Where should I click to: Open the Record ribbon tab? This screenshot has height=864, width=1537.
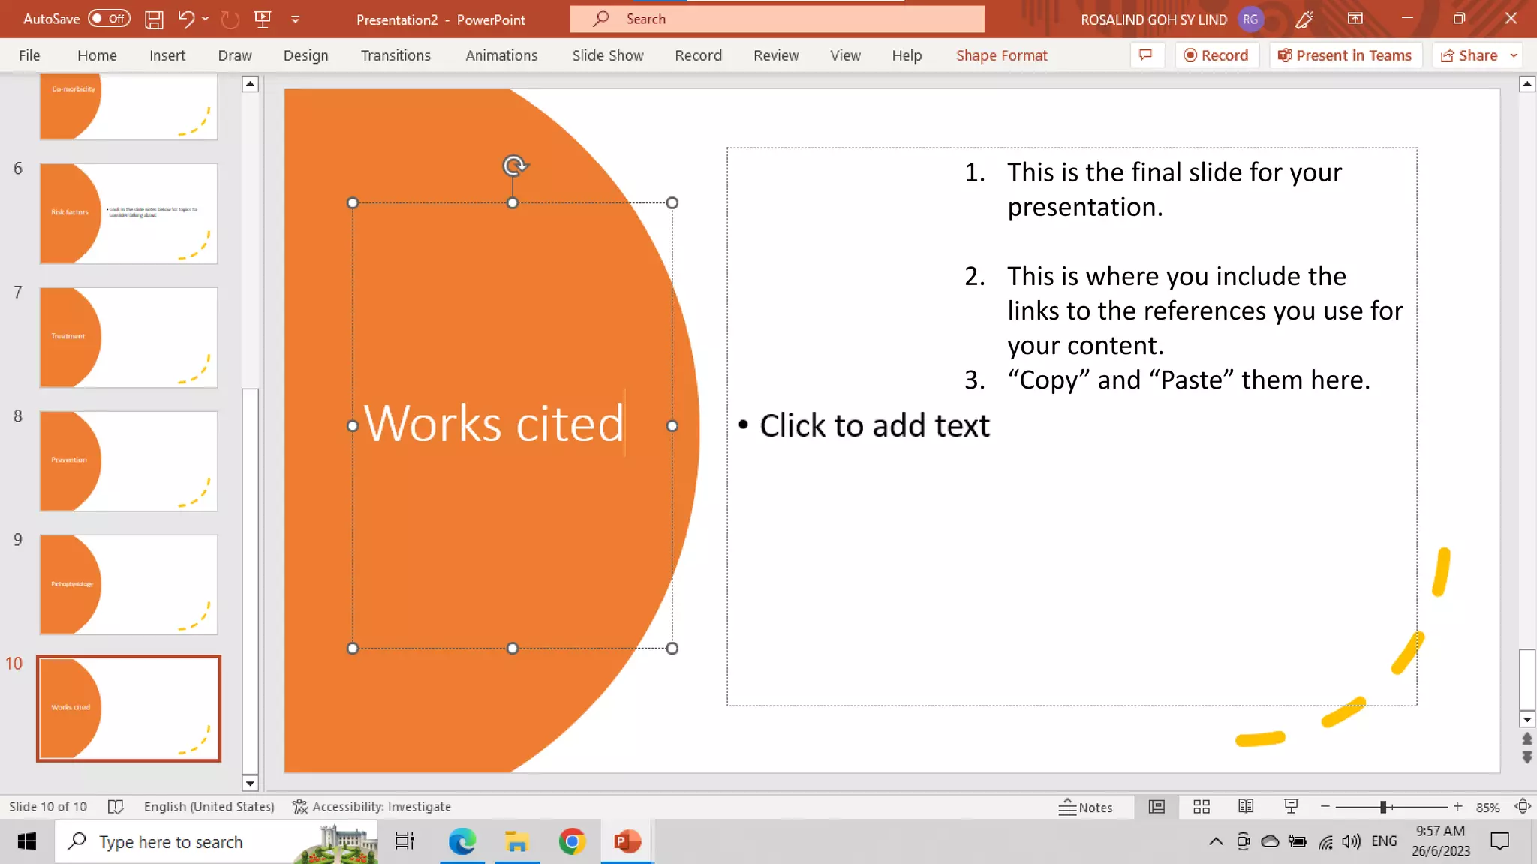click(698, 55)
